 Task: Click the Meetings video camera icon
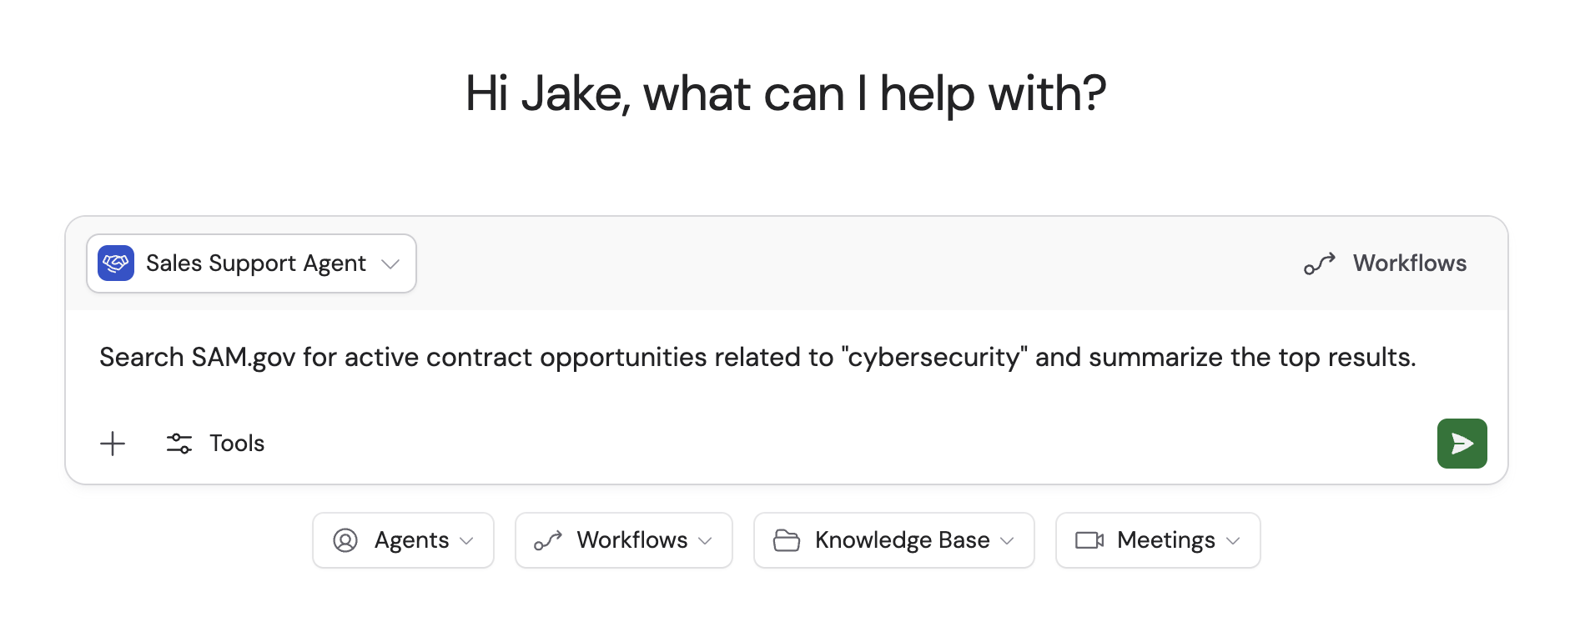click(1089, 540)
